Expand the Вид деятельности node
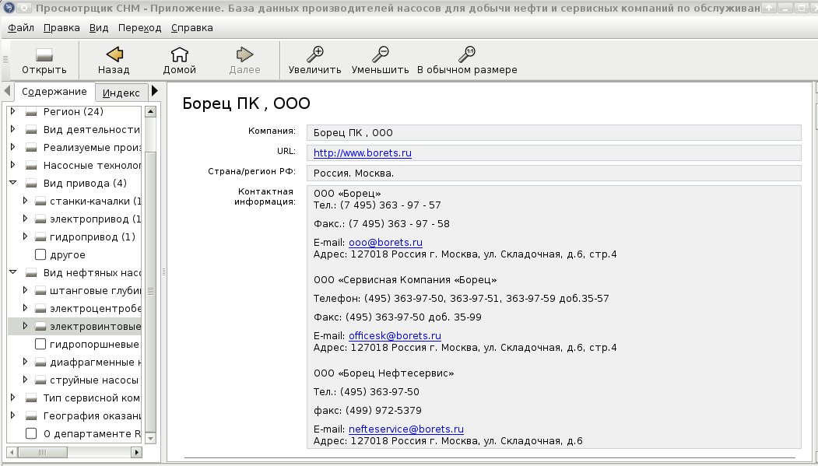 (x=13, y=129)
